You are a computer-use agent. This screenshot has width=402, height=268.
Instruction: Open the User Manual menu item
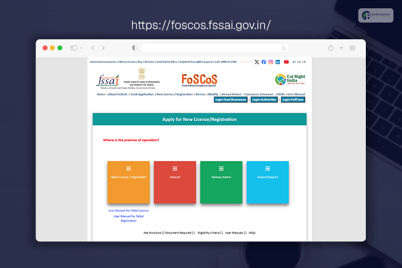click(x=296, y=94)
